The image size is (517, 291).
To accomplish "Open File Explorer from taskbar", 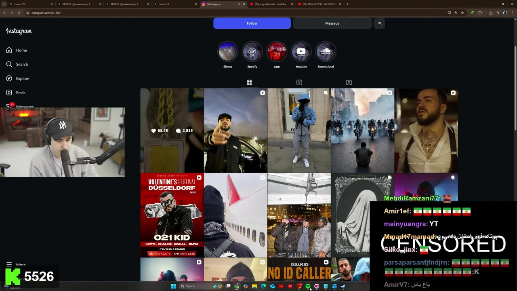I will 254,286.
